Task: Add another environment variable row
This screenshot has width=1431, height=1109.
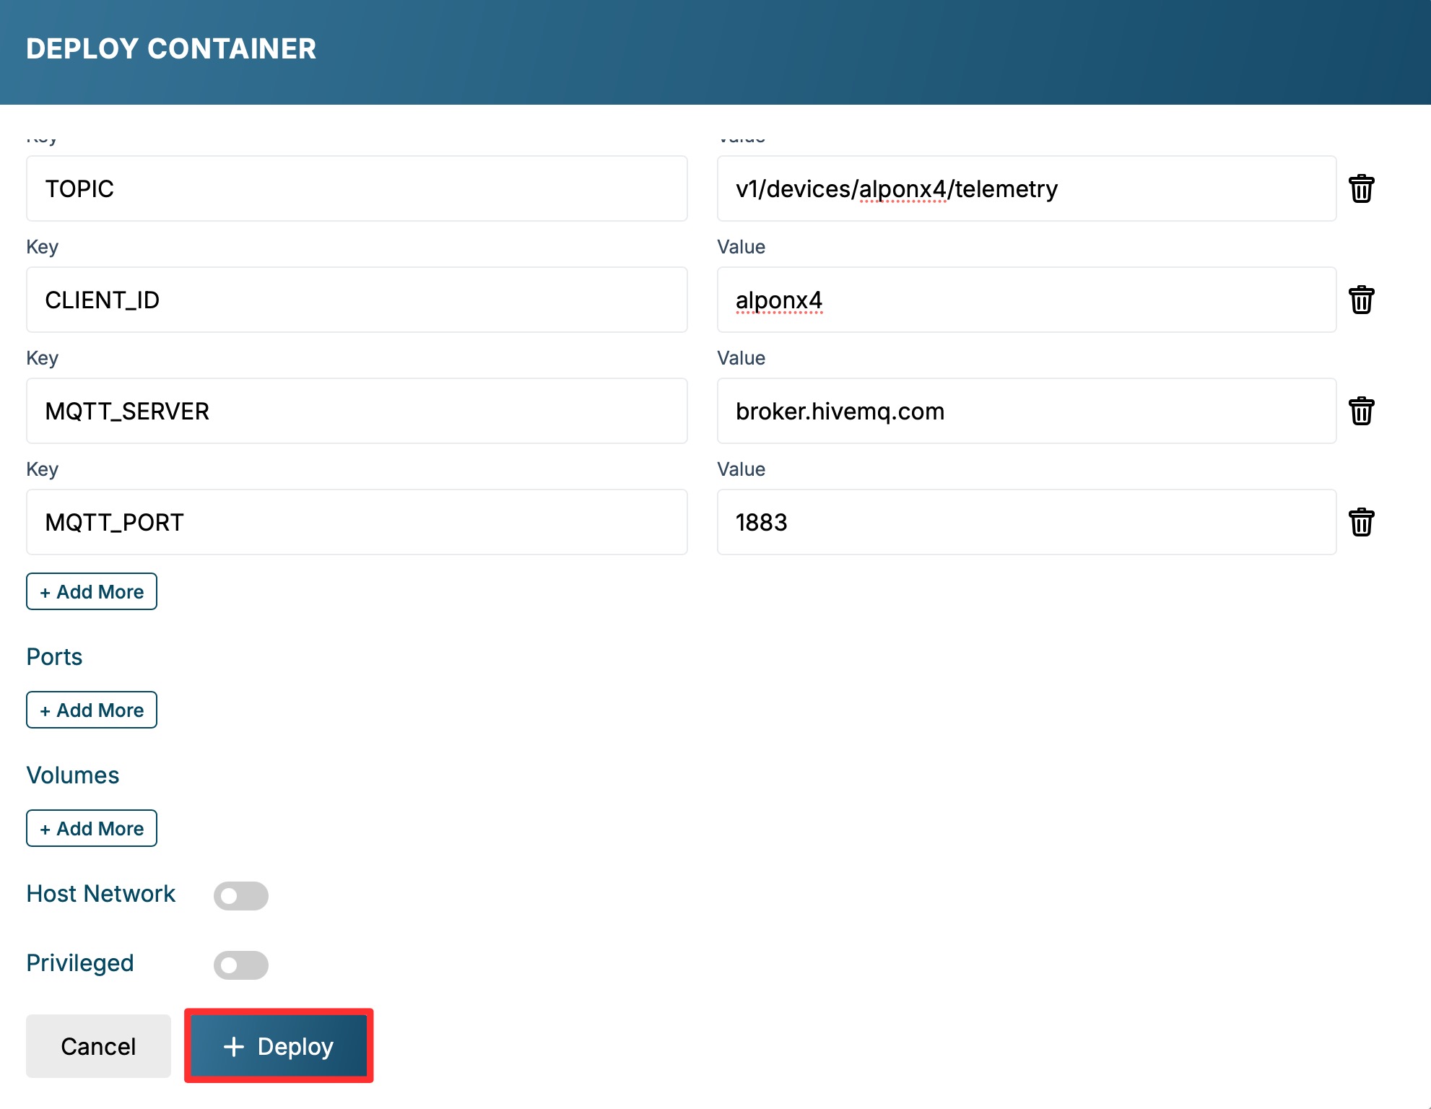Action: [x=91, y=591]
